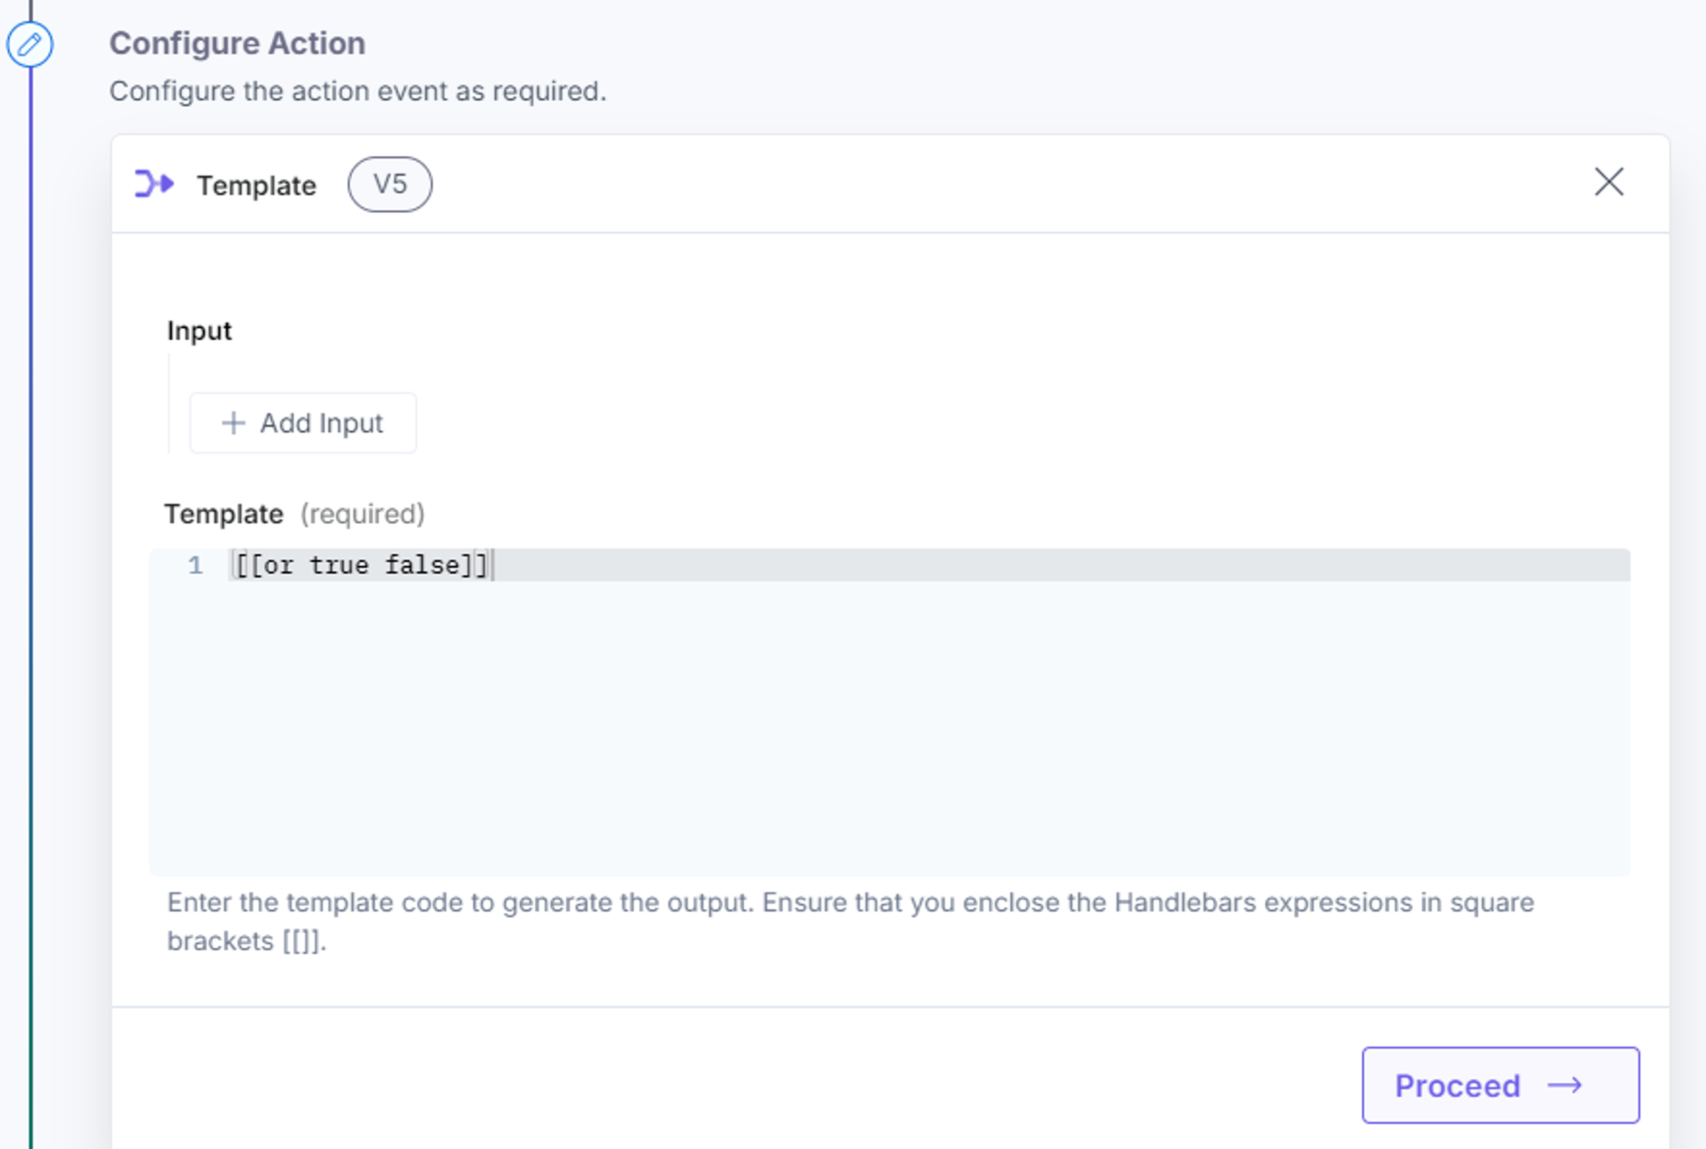The height and width of the screenshot is (1149, 1706).
Task: Click the Input section label
Action: (199, 330)
